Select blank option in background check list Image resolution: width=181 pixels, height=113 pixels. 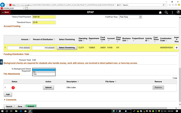pyautogui.click(x=44, y=70)
